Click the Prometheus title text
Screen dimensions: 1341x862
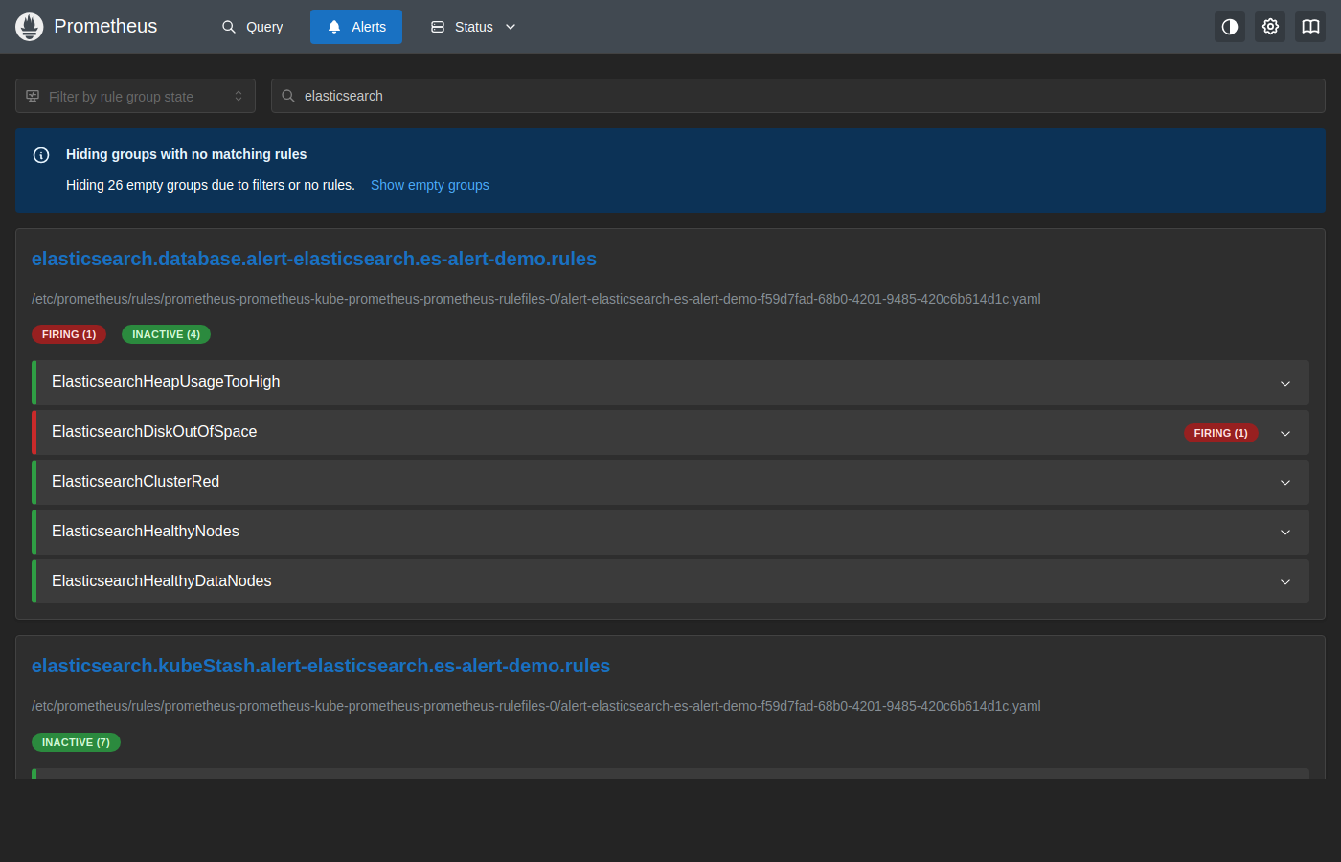point(105,27)
